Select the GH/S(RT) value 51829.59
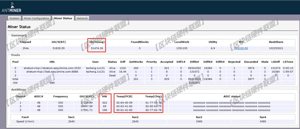This screenshot has height=129, width=300. point(59,48)
